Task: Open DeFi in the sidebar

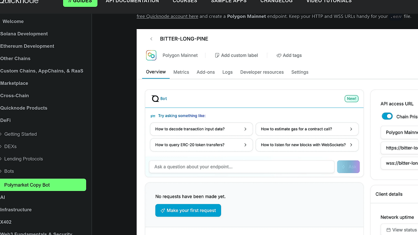Action: pyautogui.click(x=5, y=120)
